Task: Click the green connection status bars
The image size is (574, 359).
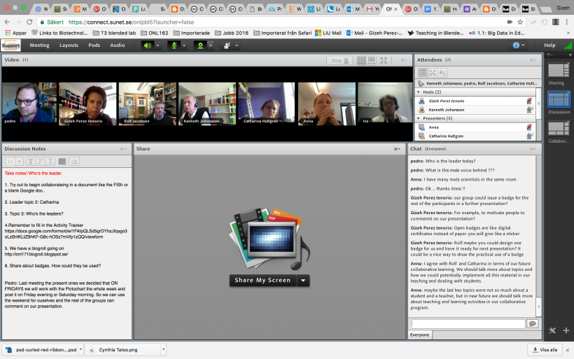Action: (x=568, y=45)
